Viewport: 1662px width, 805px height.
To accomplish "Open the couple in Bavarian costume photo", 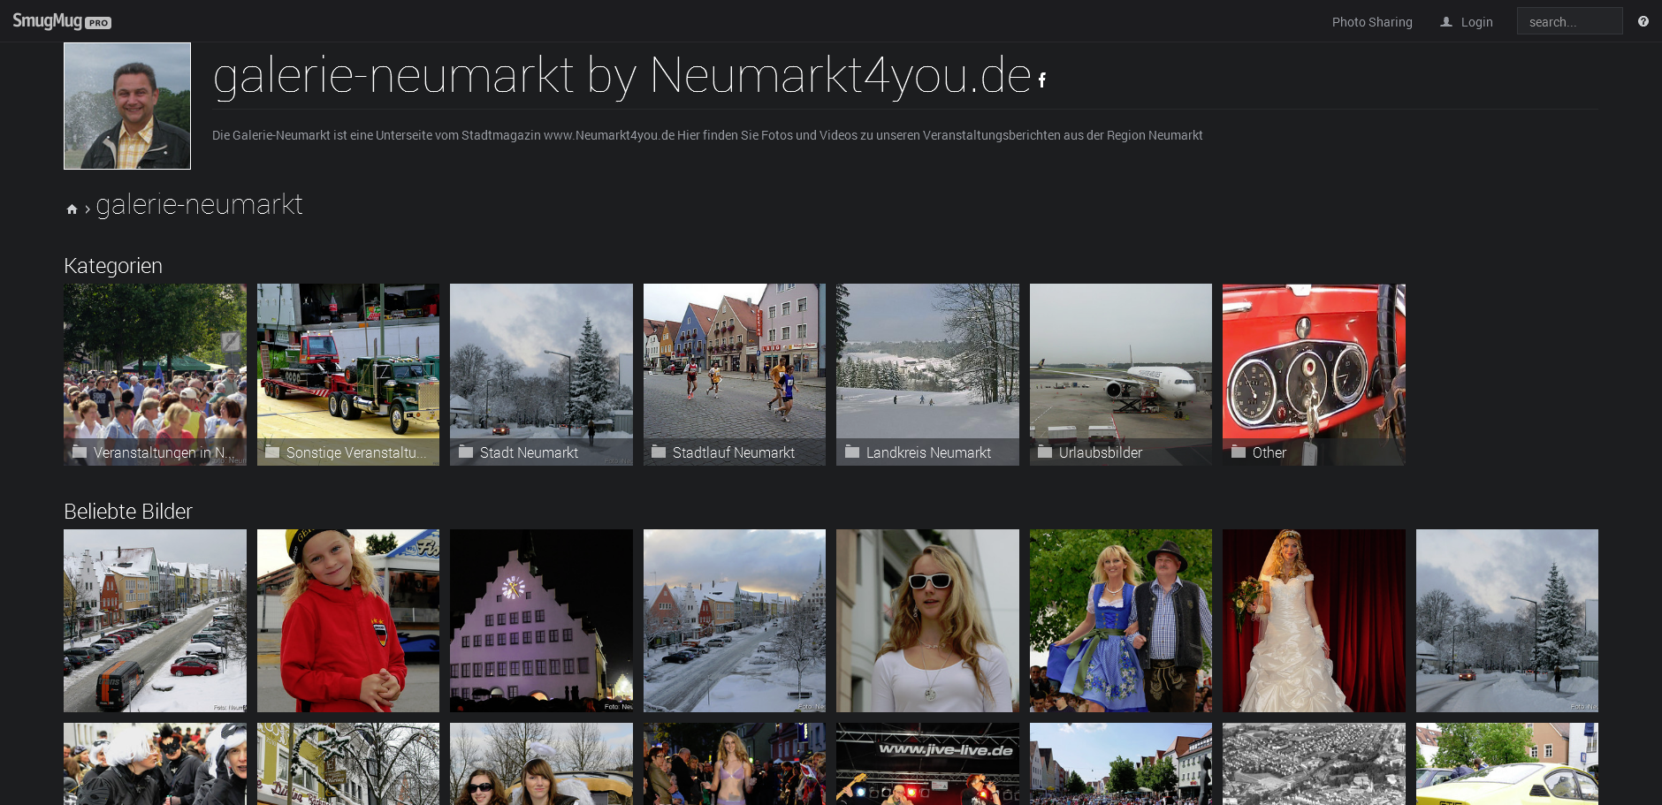I will click(x=1120, y=620).
